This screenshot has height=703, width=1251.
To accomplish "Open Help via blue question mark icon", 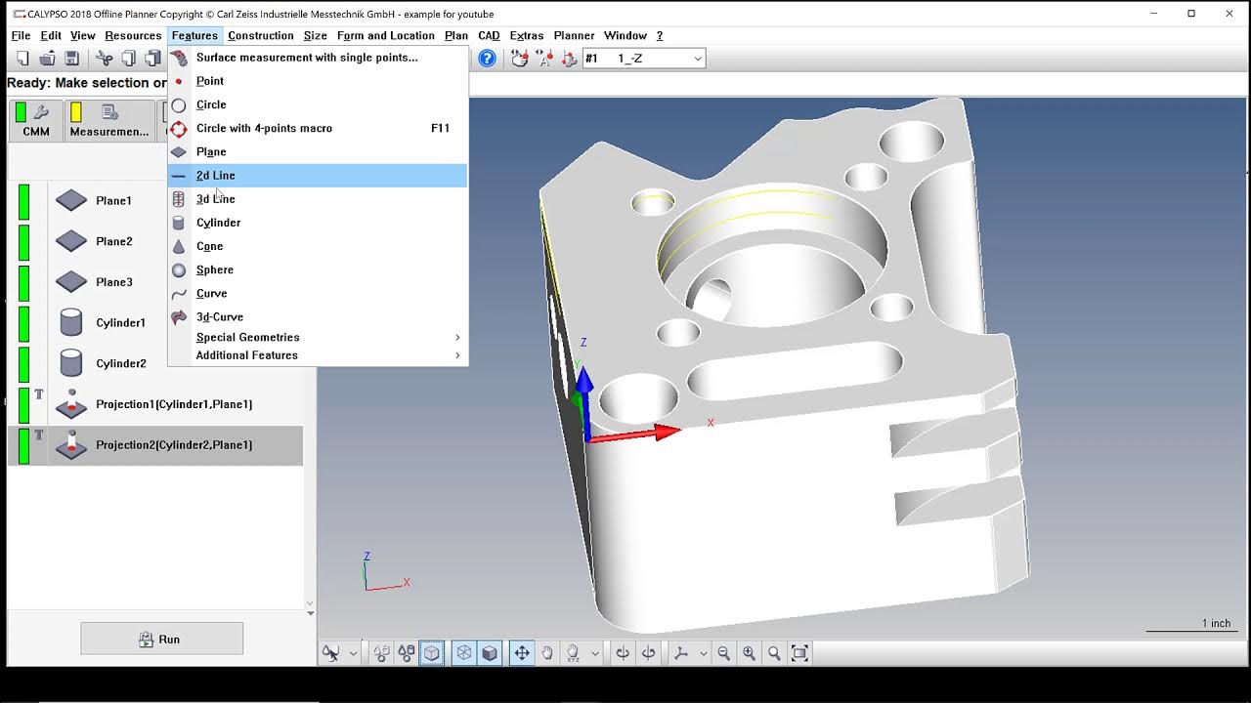I will pos(487,59).
